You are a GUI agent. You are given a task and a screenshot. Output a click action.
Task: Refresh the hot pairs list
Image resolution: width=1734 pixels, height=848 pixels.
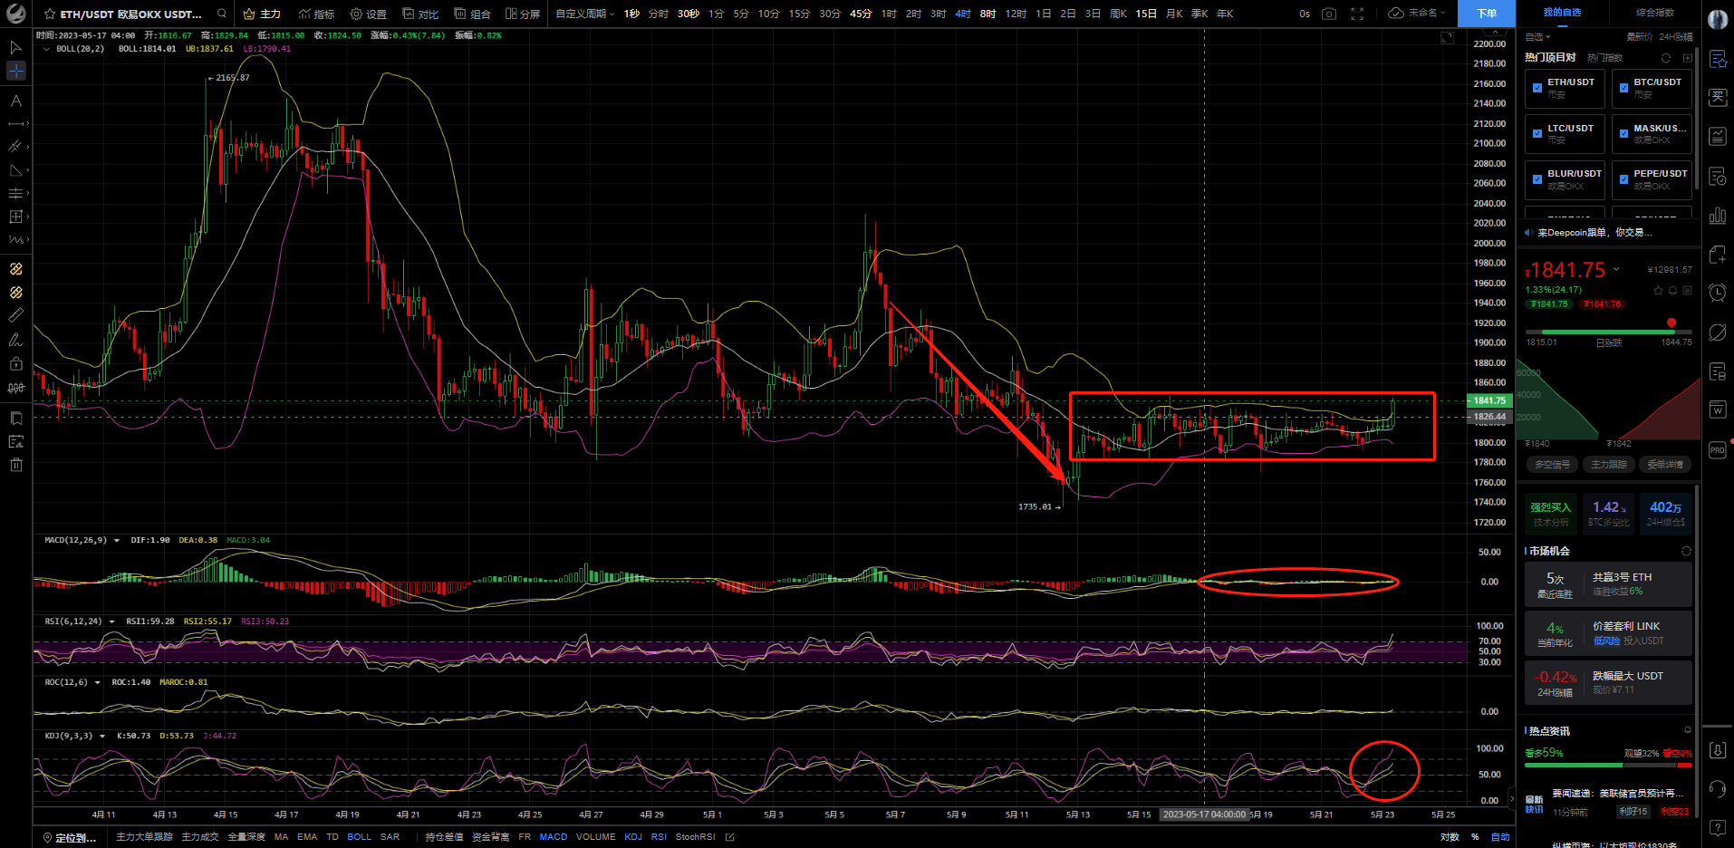1665,58
